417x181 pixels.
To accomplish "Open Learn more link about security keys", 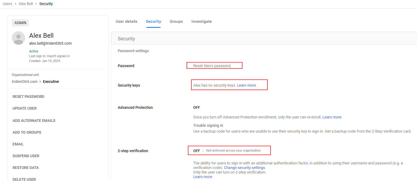I will coord(246,85).
